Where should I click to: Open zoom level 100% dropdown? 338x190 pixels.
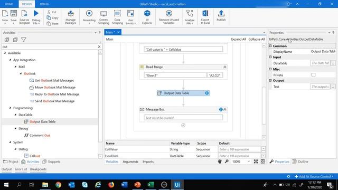(249, 161)
